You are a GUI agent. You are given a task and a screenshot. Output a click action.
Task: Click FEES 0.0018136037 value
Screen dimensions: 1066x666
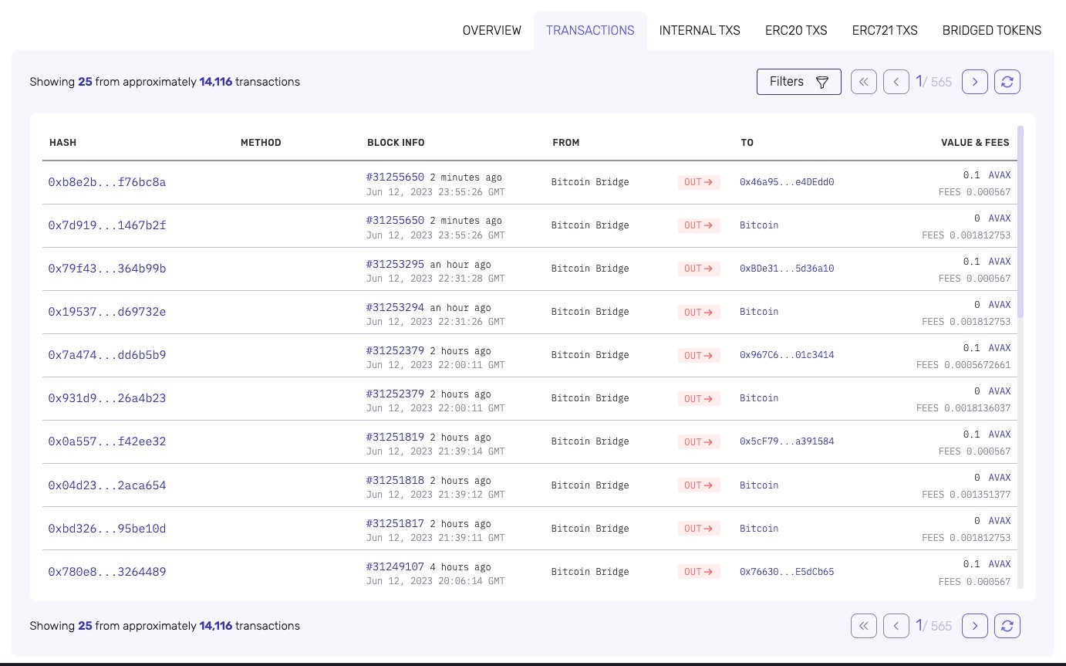[x=963, y=408]
